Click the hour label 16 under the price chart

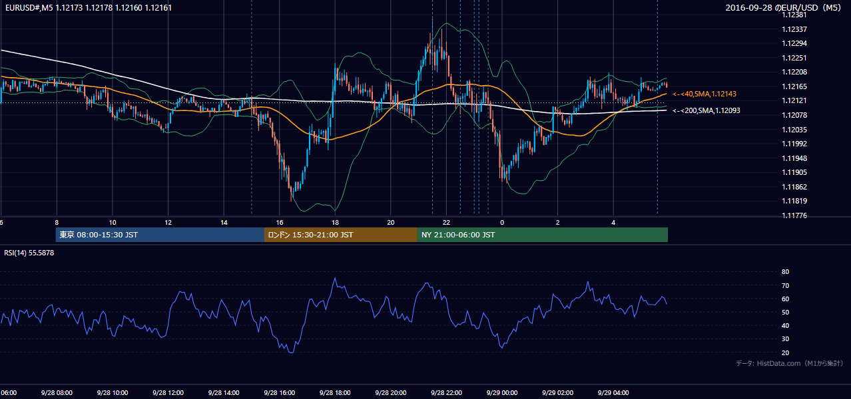pyautogui.click(x=280, y=222)
